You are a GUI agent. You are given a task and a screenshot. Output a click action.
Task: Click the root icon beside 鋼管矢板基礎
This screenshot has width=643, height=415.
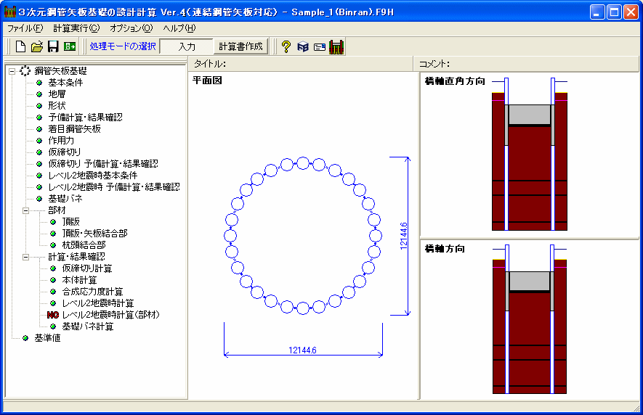pos(25,71)
